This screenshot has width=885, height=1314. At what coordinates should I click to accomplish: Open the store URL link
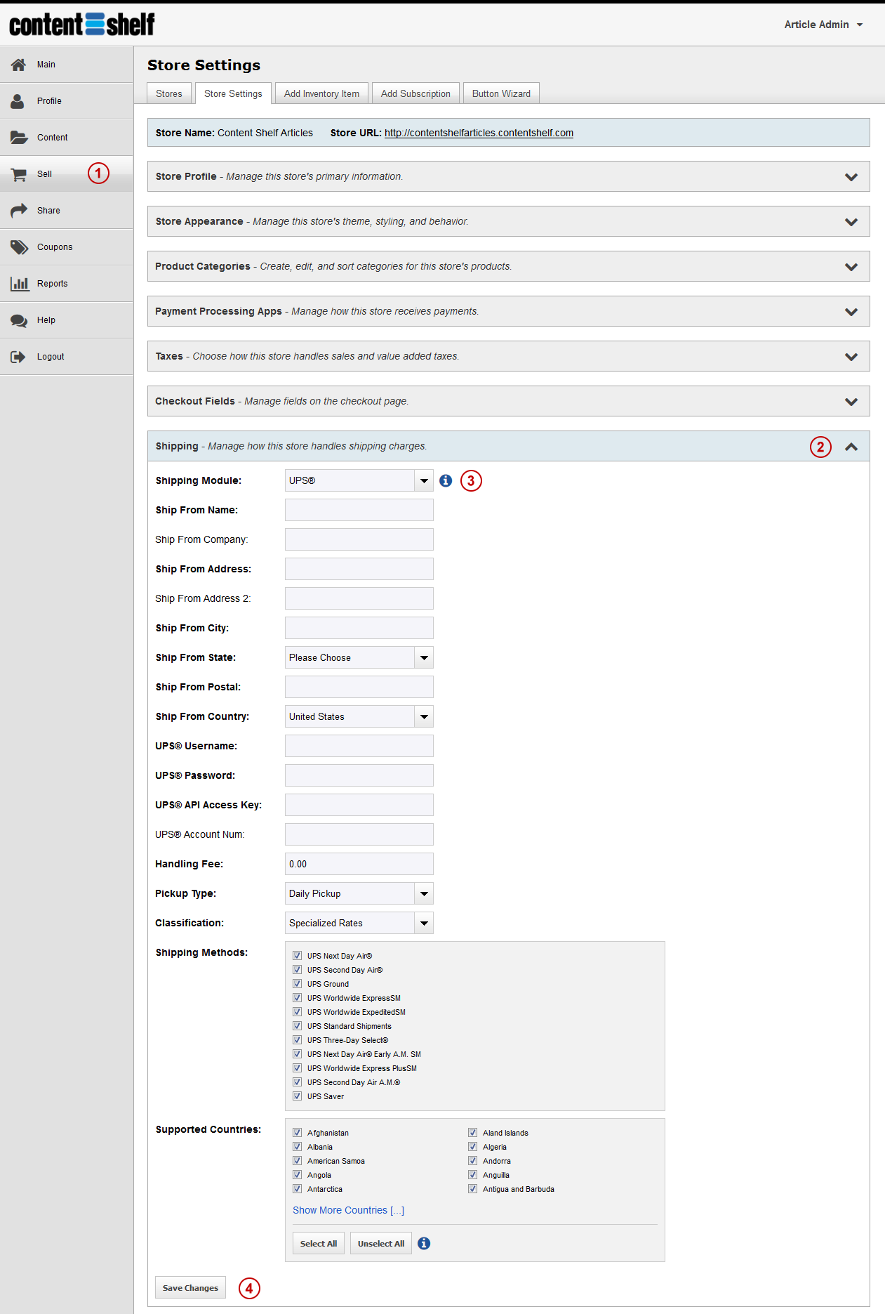479,133
